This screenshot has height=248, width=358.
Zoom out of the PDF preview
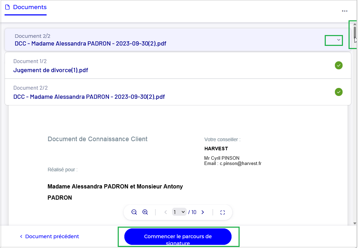tap(134, 212)
